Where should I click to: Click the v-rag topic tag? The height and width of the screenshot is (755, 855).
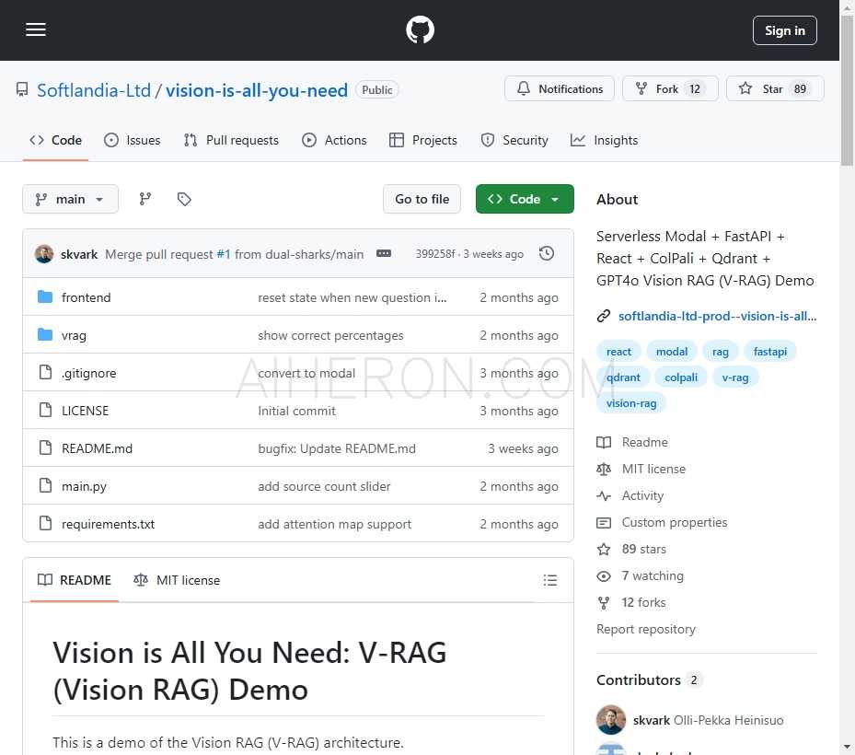735,377
